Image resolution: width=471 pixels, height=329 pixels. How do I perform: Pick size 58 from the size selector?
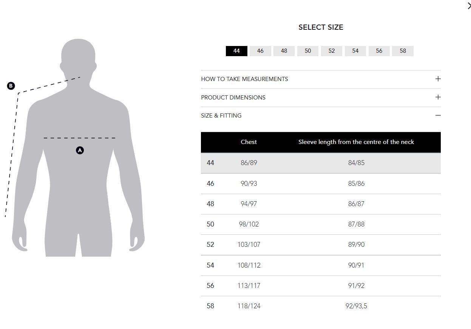click(403, 51)
